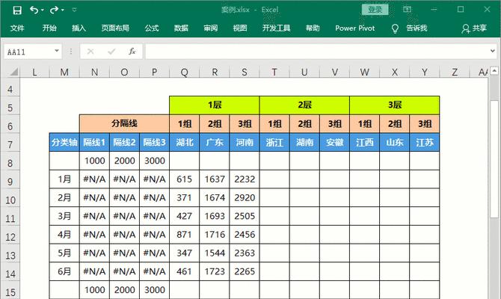Click the 河南 header cell

245,142
